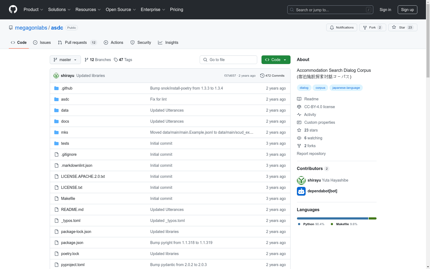This screenshot has width=430, height=269.
Task: Click the dialog topic tag
Action: click(x=304, y=88)
